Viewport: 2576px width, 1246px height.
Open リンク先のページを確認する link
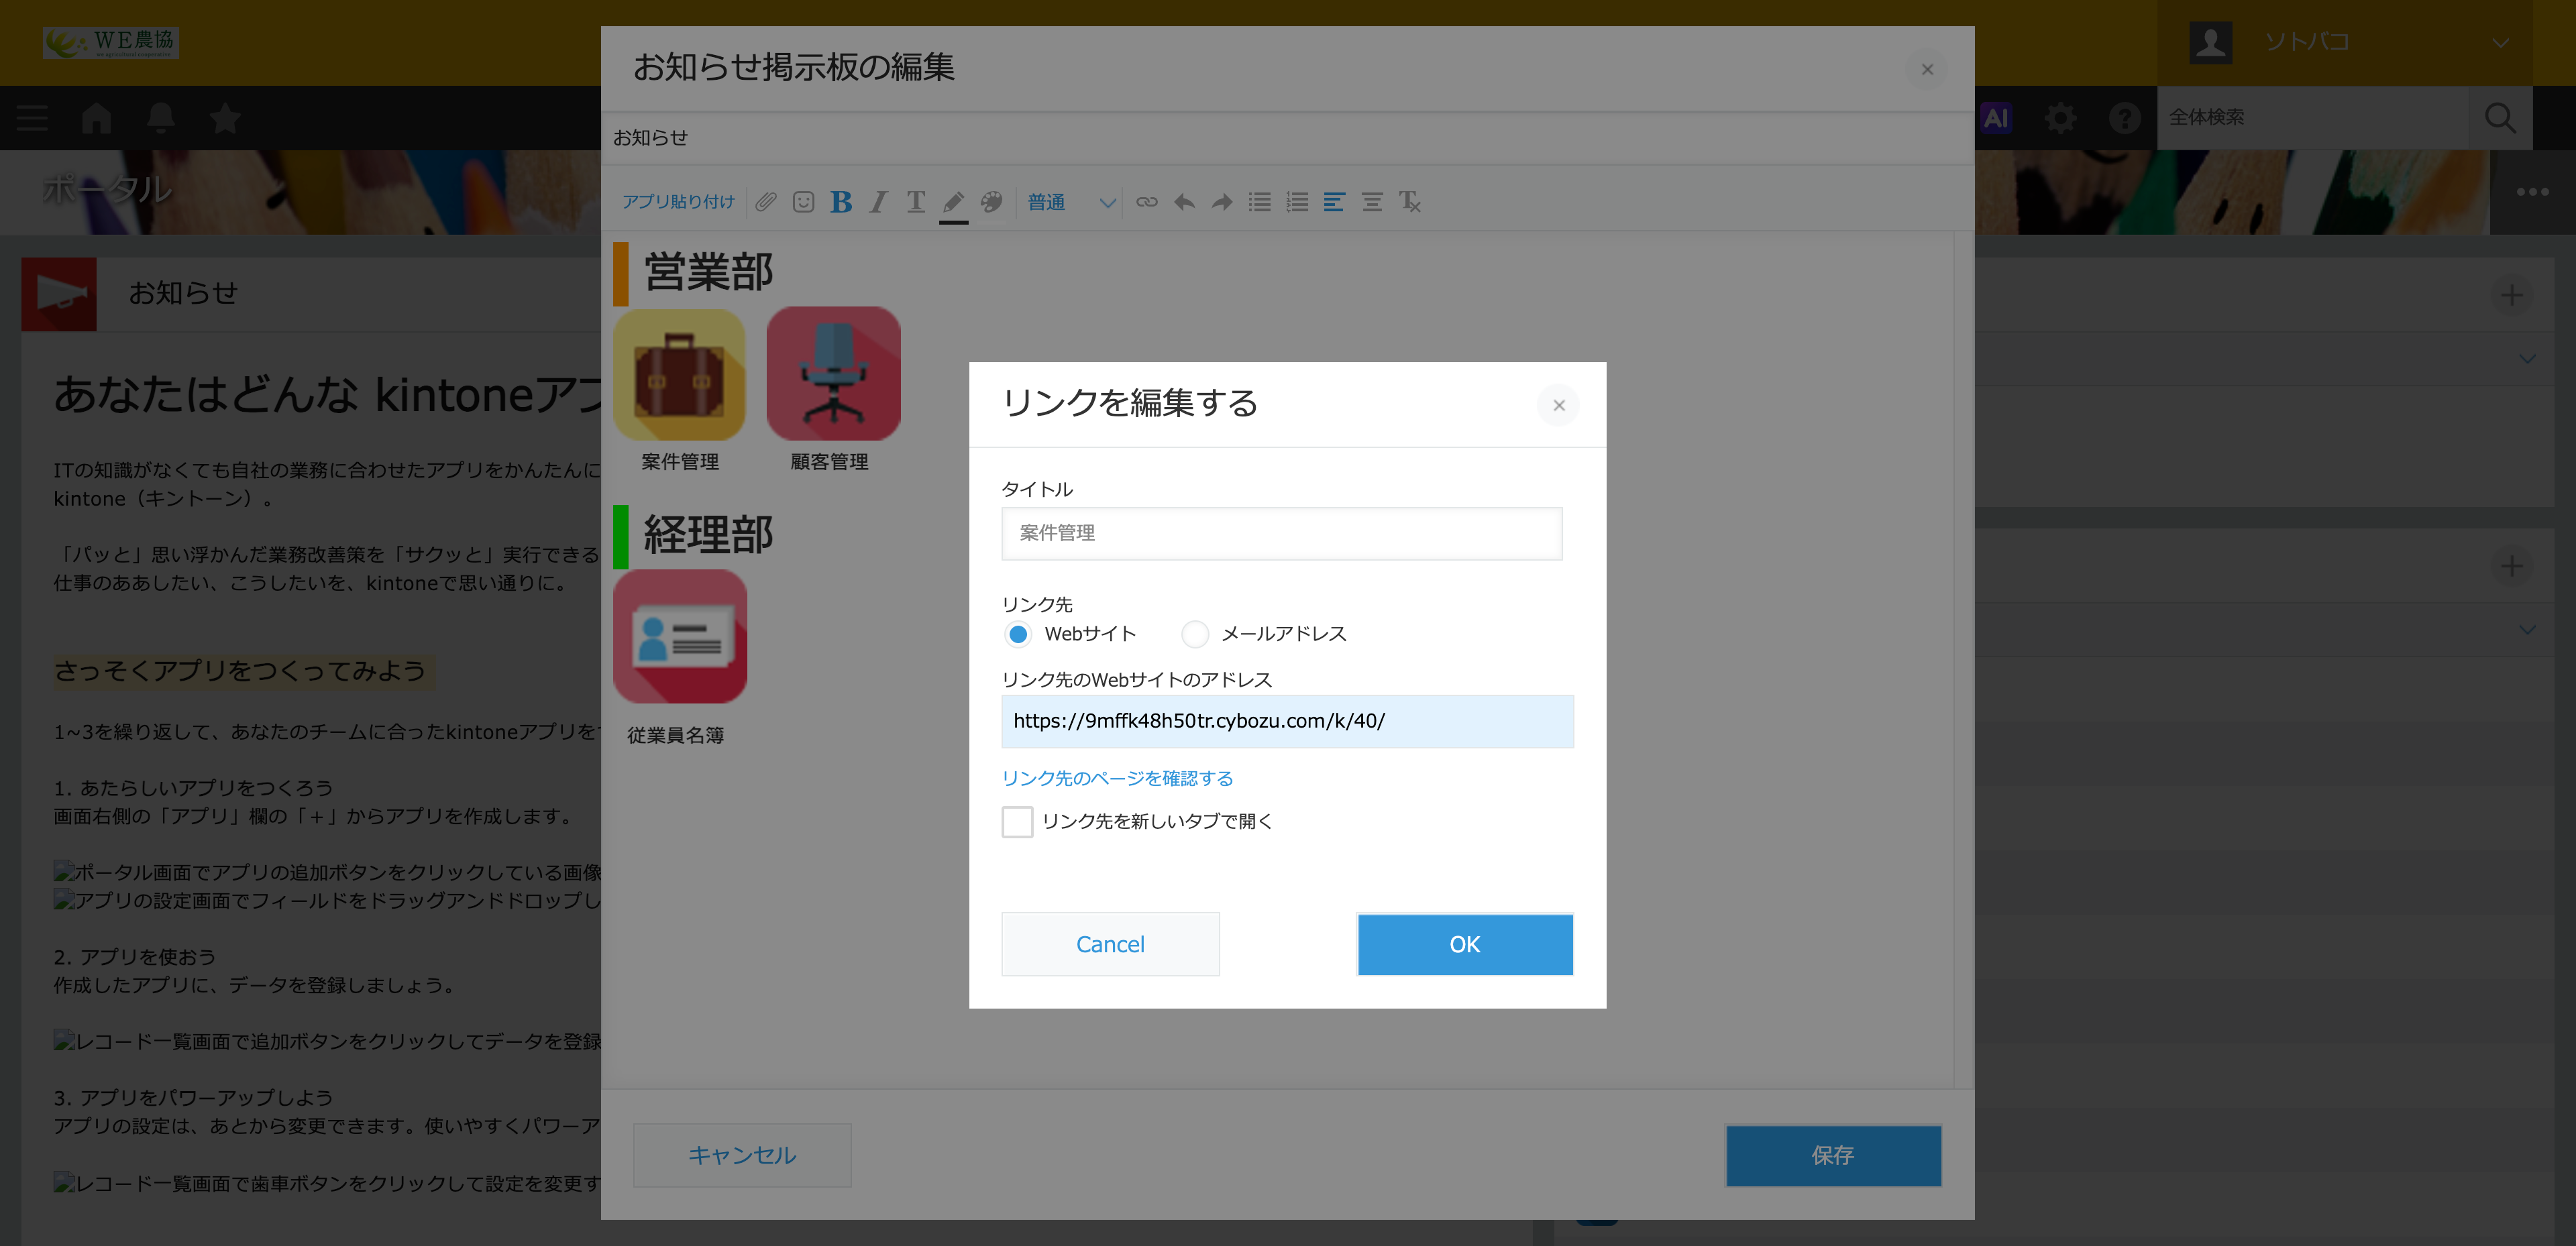pos(1117,778)
